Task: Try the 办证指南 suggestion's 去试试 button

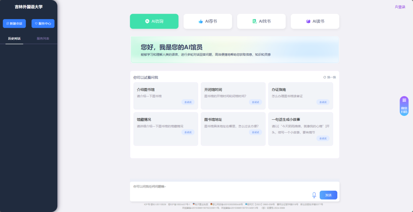Action: click(323, 102)
